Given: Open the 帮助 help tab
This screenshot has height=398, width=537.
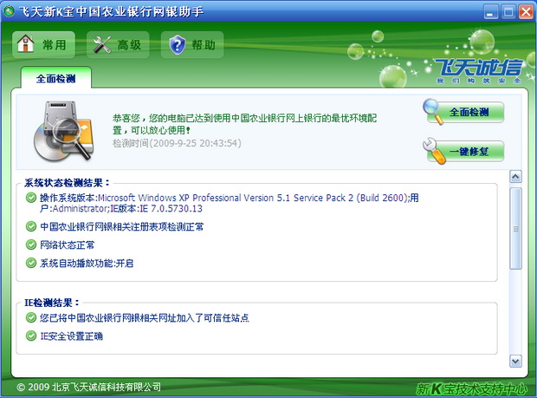Looking at the screenshot, I should [191, 45].
